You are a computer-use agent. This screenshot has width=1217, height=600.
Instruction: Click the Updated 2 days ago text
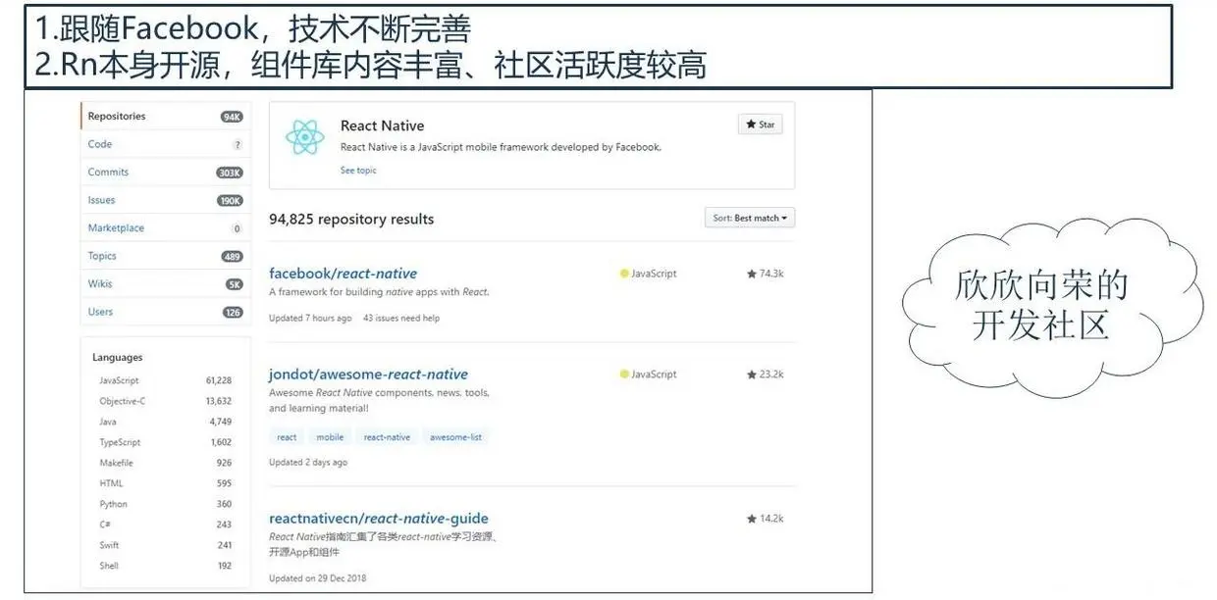click(308, 462)
